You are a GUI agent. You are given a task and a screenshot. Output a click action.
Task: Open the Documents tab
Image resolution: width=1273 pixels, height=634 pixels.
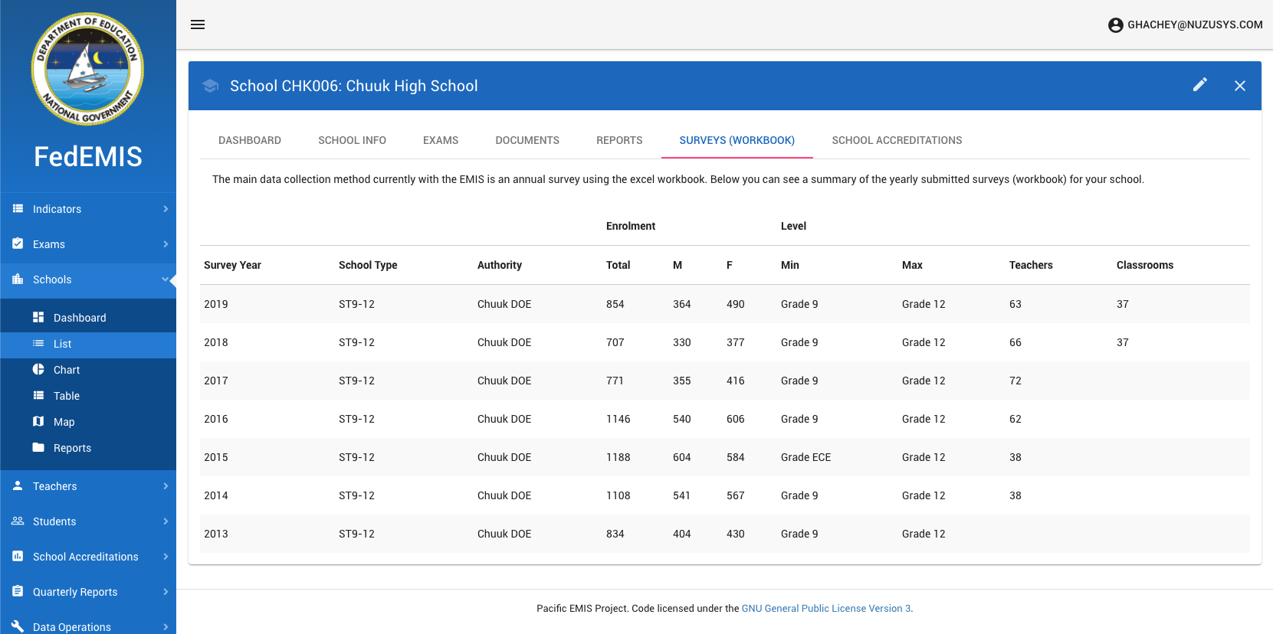click(x=527, y=140)
